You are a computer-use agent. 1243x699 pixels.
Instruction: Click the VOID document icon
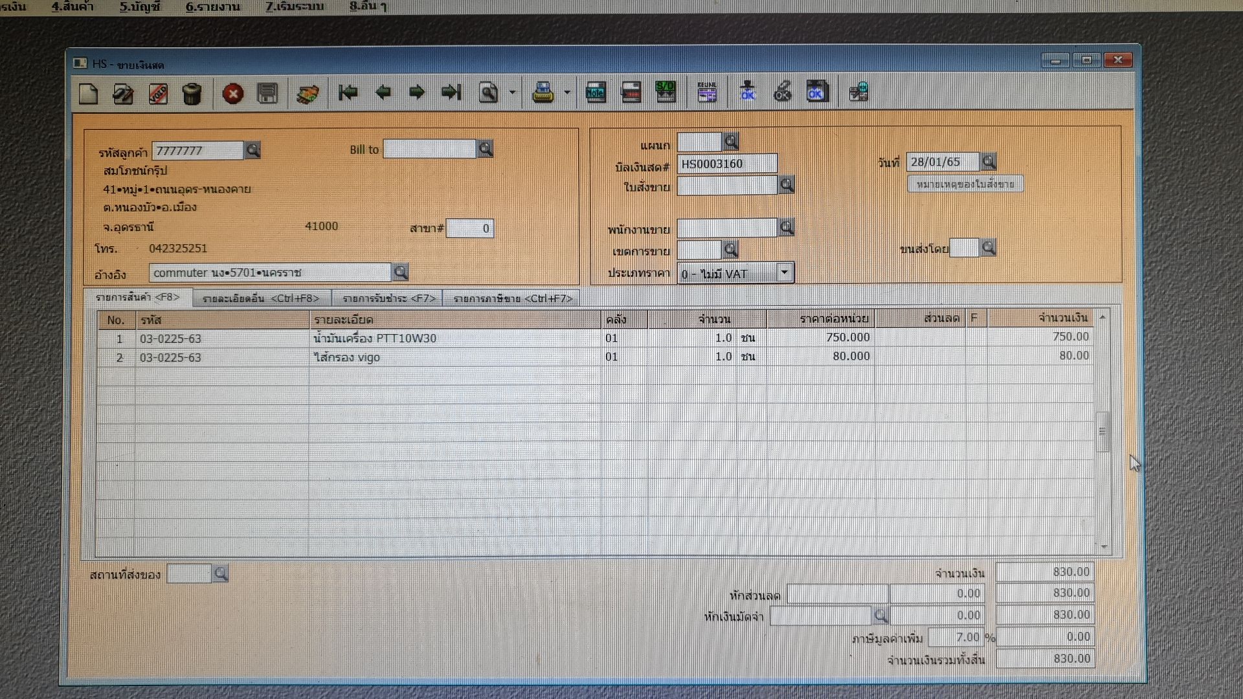pyautogui.click(x=158, y=94)
